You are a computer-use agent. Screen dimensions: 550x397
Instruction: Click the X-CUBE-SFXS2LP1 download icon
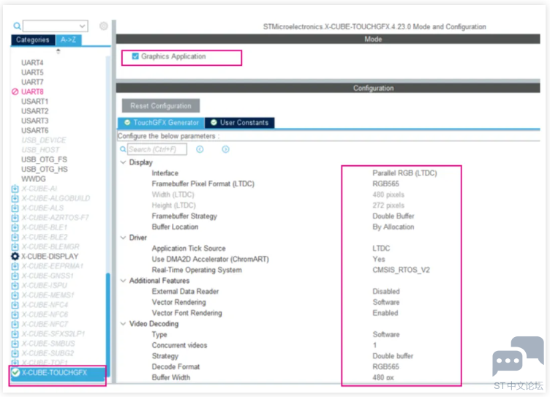(15, 334)
